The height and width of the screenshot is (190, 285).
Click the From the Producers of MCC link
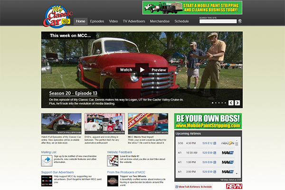pyautogui.click(x=126, y=172)
